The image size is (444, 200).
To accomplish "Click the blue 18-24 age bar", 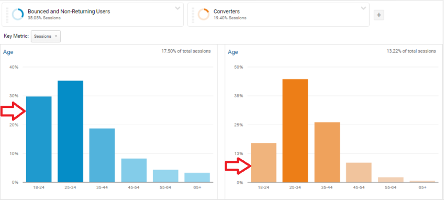I will (x=39, y=139).
